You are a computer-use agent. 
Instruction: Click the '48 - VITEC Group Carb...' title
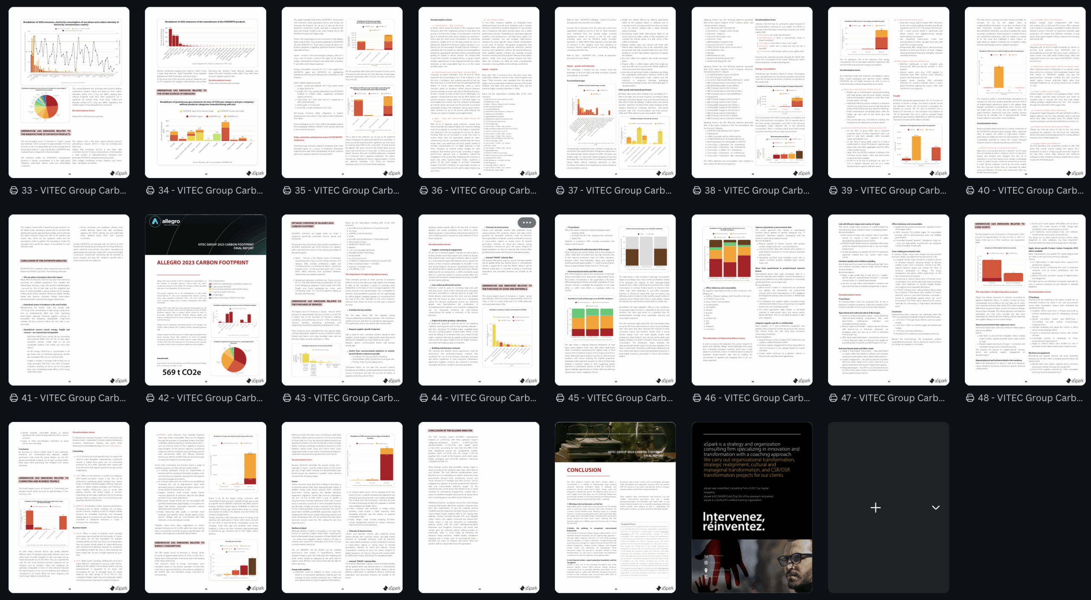point(1030,398)
